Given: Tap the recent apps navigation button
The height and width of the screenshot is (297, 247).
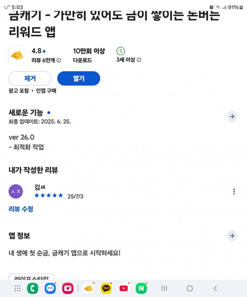Looking at the screenshot, I should point(164,288).
